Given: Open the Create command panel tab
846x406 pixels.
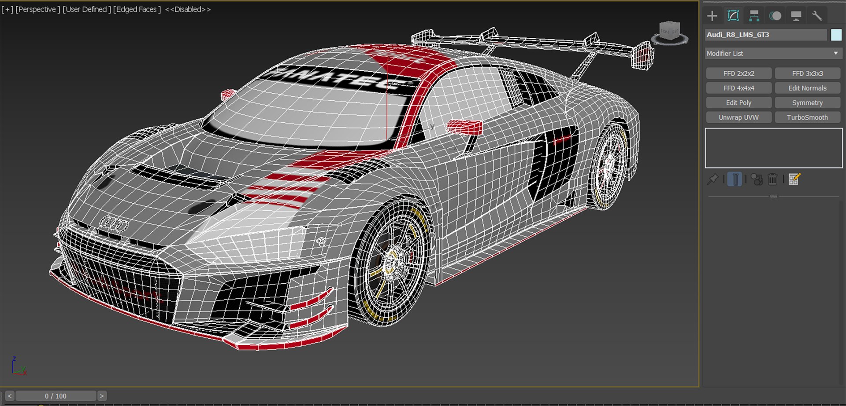Looking at the screenshot, I should click(712, 16).
